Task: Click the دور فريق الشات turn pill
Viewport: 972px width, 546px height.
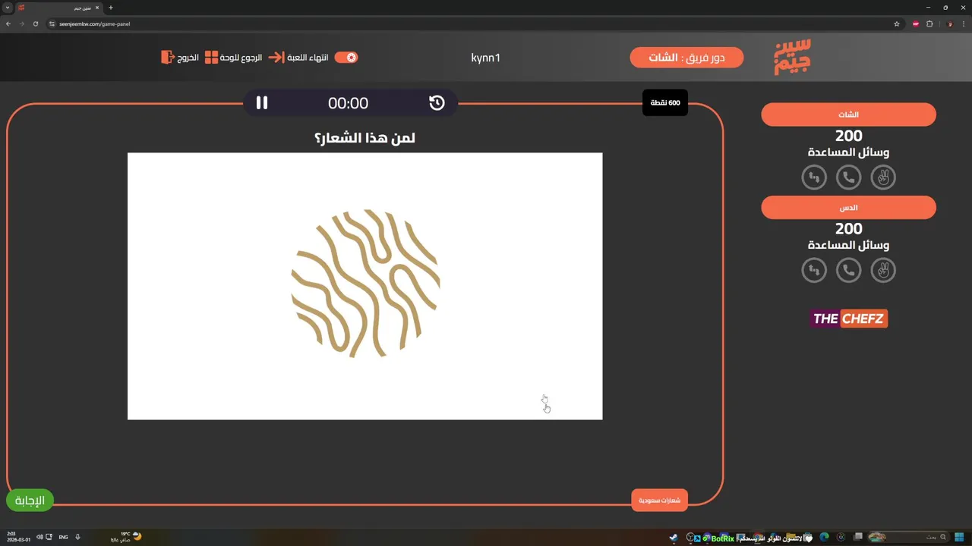Action: coord(686,58)
